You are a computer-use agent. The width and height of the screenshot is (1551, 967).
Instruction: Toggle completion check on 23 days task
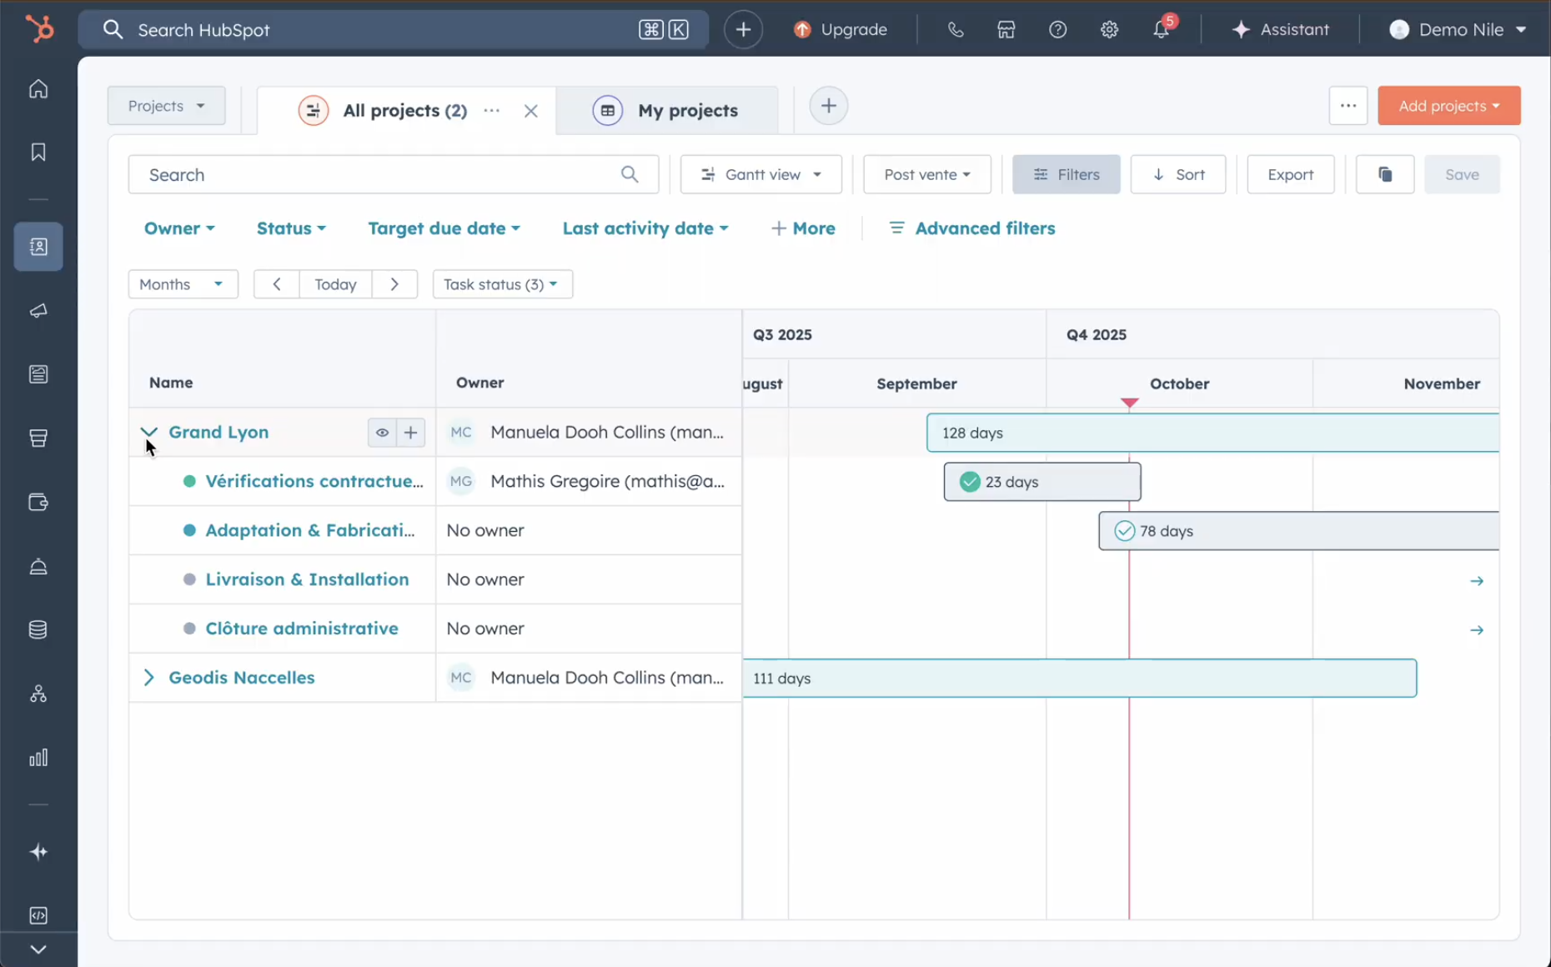[969, 482]
